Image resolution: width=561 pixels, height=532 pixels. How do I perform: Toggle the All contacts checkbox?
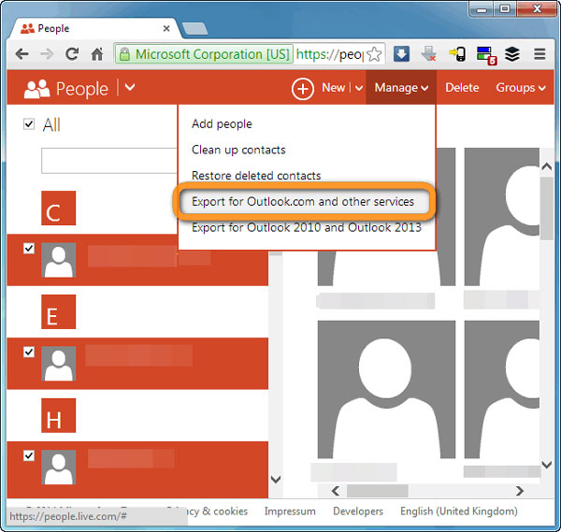[x=29, y=124]
